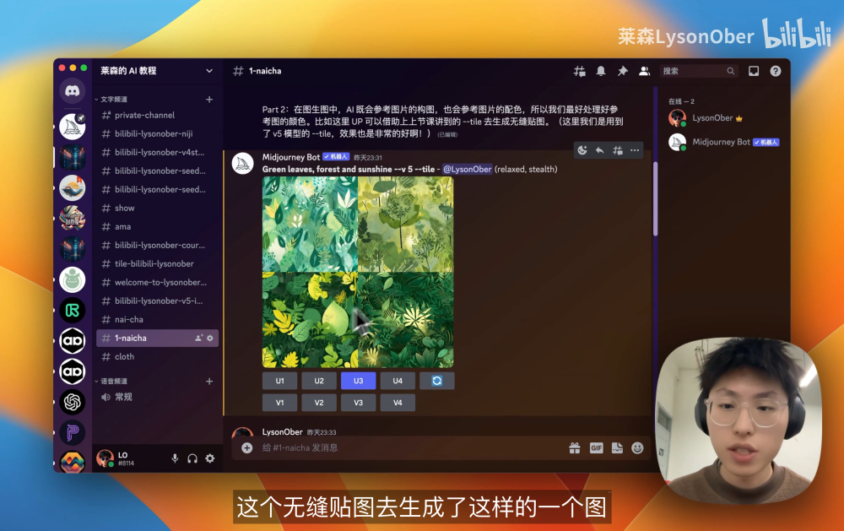
Task: Open more options on Midjourney message
Action: (635, 150)
